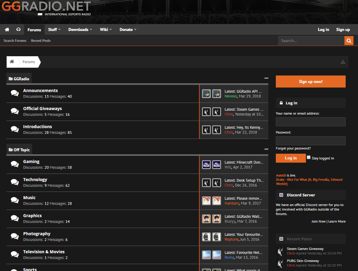Click Reptune's avatar in Photography row
Screen dimensions: 358x271
click(206, 237)
